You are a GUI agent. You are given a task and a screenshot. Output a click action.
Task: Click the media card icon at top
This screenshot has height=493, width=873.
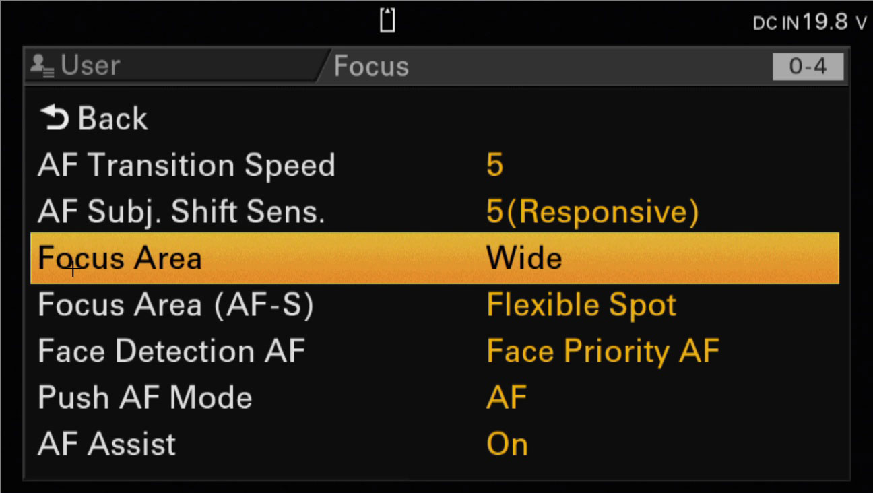click(387, 20)
